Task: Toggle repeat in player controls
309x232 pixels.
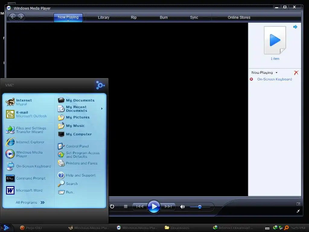Action: (112, 206)
